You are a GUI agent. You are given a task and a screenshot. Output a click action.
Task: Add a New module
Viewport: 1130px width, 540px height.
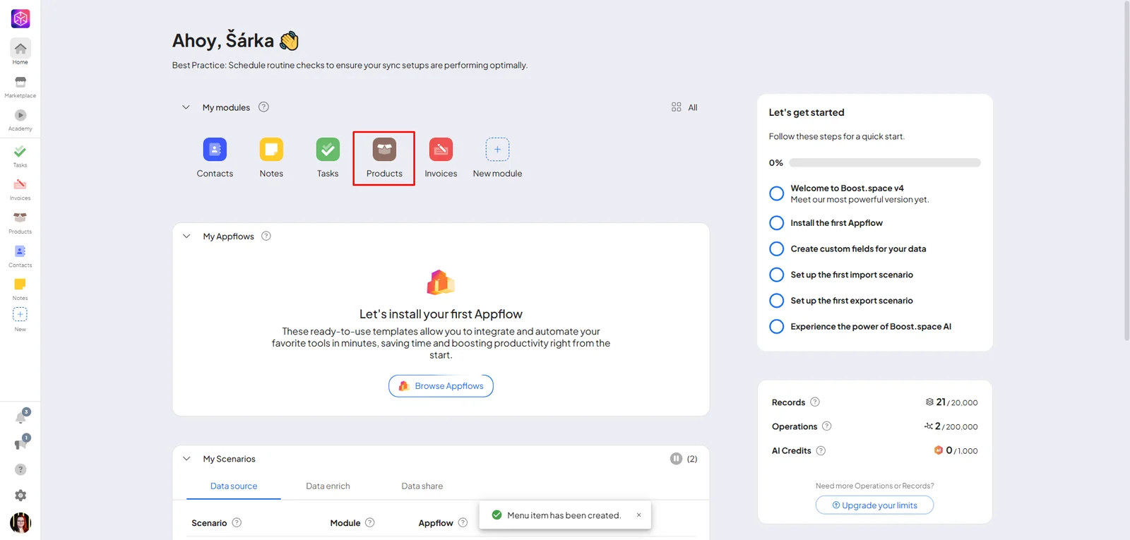pyautogui.click(x=497, y=158)
